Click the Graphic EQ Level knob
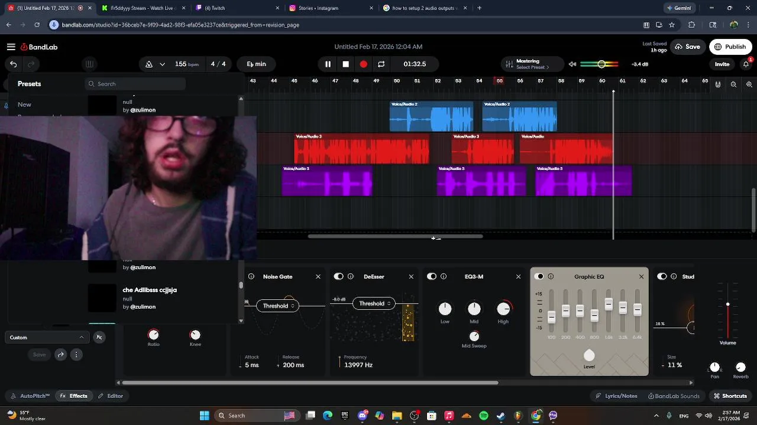The width and height of the screenshot is (757, 425). pos(589,355)
